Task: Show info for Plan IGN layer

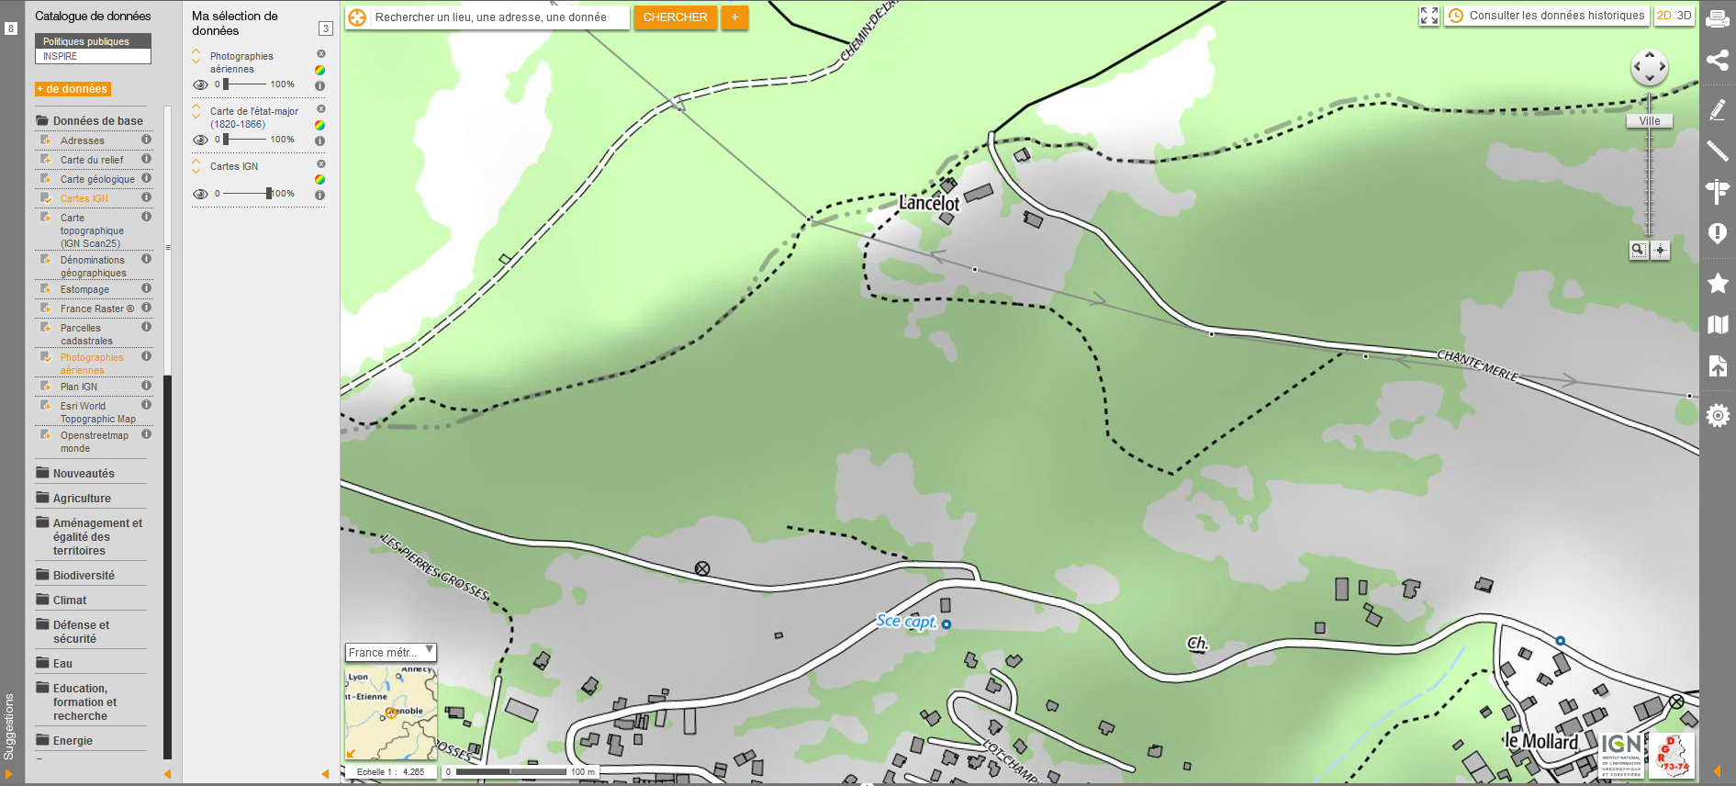Action: (146, 386)
